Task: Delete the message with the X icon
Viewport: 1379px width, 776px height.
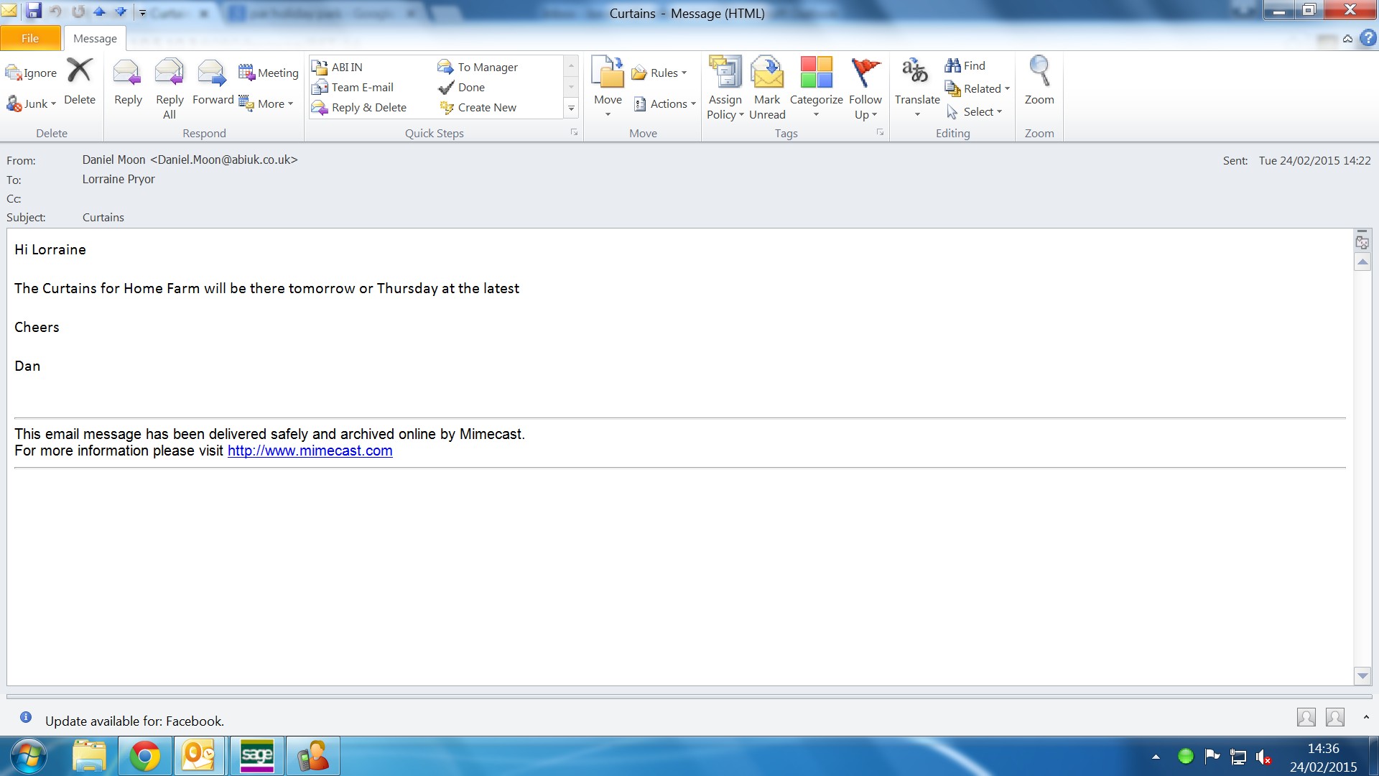Action: point(80,71)
